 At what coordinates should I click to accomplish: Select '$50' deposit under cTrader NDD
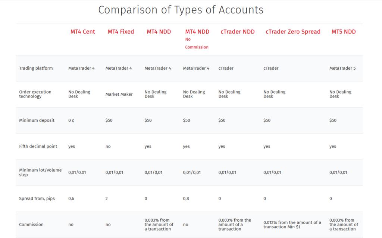[222, 120]
